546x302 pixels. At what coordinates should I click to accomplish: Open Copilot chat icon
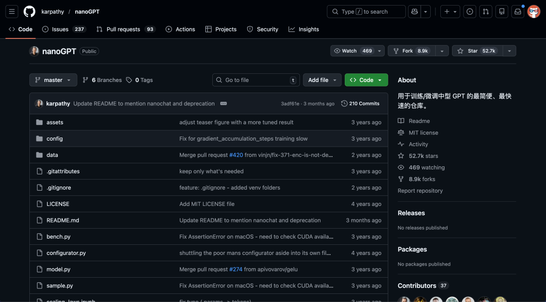coord(415,12)
